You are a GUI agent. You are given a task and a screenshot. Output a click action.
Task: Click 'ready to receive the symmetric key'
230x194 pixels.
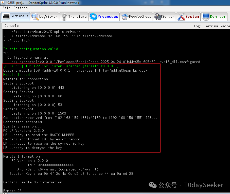click(44, 143)
